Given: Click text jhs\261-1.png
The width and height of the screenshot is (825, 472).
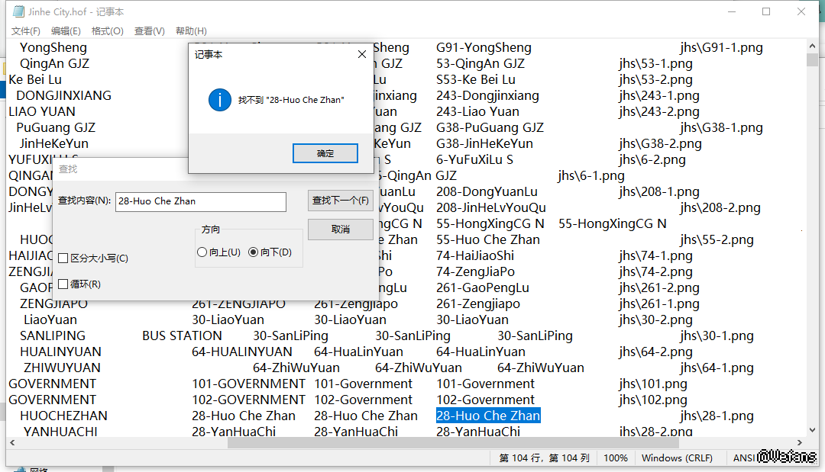Looking at the screenshot, I should (659, 304).
